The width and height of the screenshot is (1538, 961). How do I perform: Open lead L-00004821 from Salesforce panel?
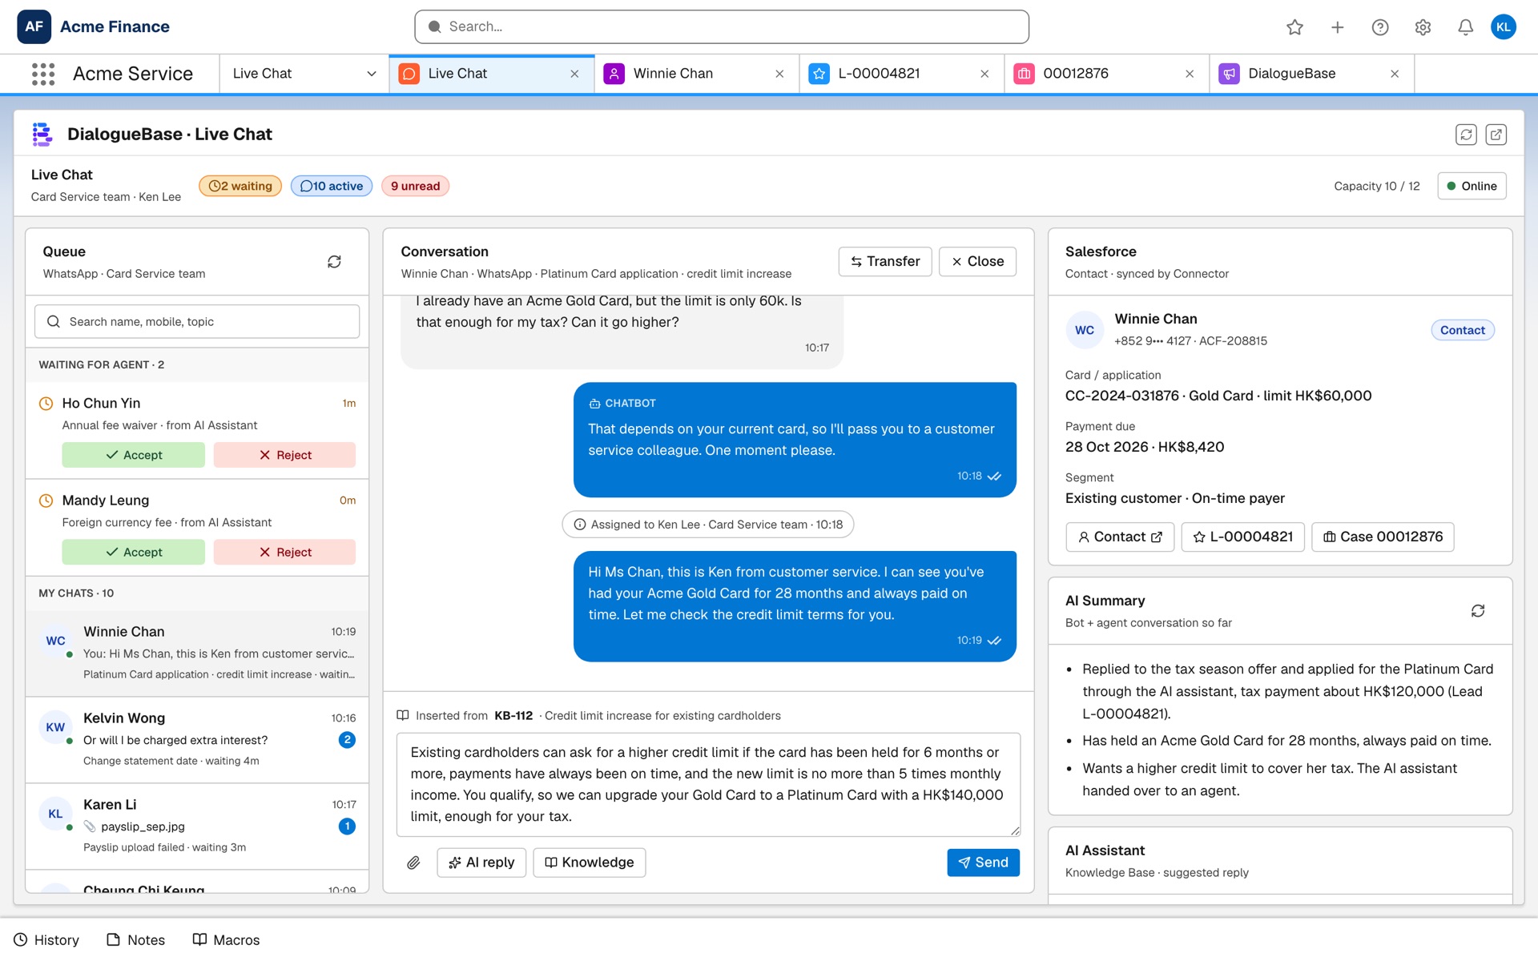click(x=1242, y=537)
